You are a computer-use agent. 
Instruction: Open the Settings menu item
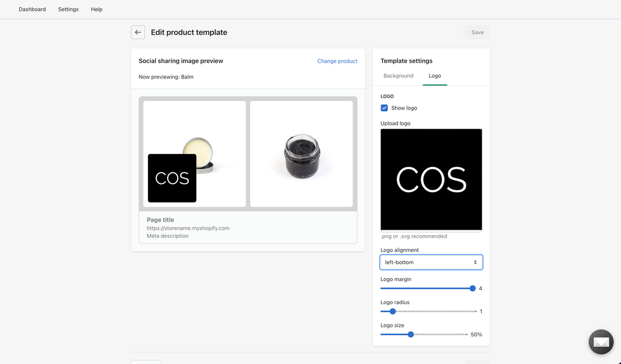pos(68,9)
